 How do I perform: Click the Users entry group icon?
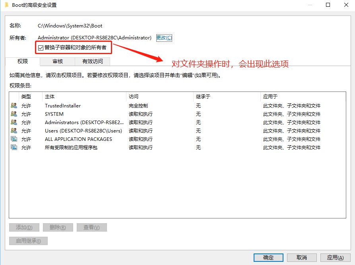[14, 131]
